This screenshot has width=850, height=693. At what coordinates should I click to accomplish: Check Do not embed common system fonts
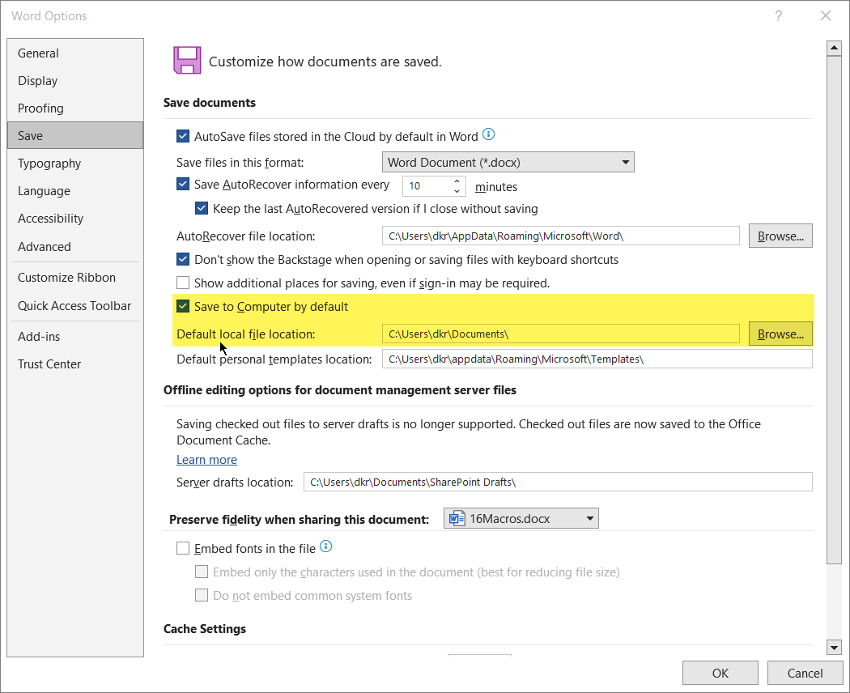pyautogui.click(x=202, y=595)
